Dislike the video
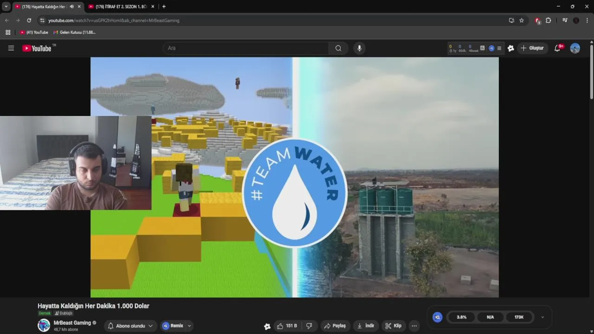Screen dimensions: 594x334 click(309, 326)
